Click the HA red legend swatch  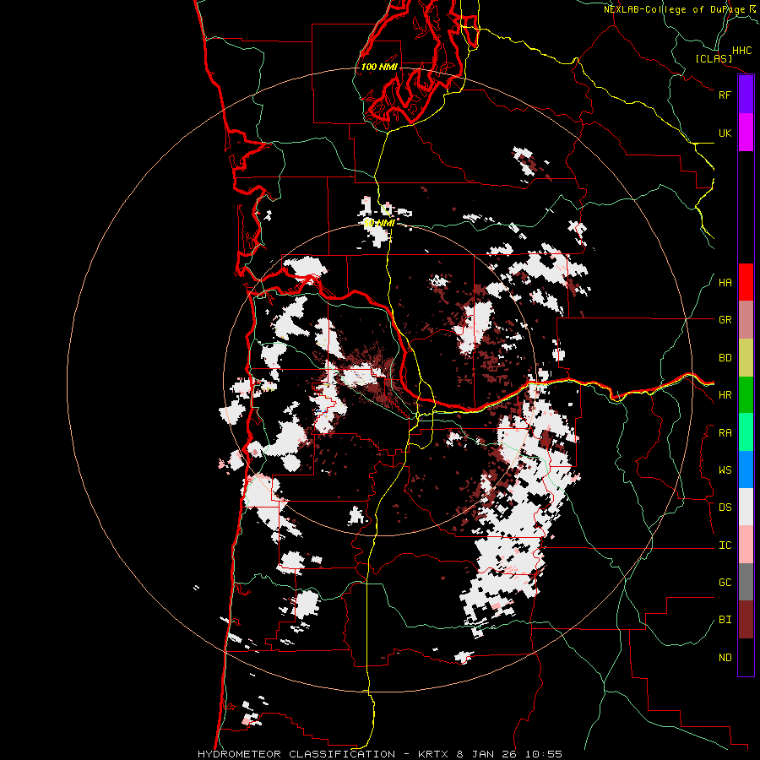[746, 282]
